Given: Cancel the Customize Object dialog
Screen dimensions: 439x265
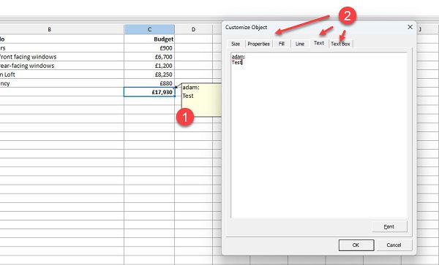Looking at the screenshot, I should 394,245.
